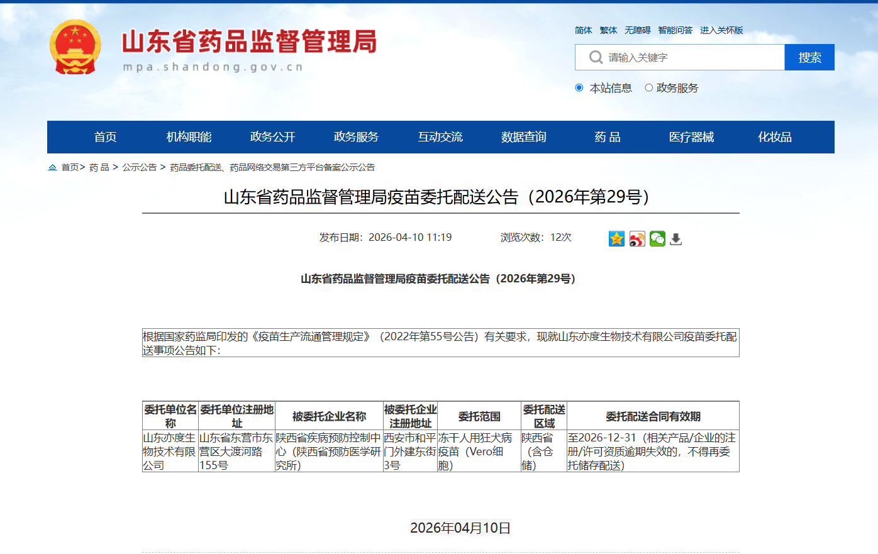Click cell 西安市和平门外建东街3号
This screenshot has height=554, width=878.
tap(410, 452)
